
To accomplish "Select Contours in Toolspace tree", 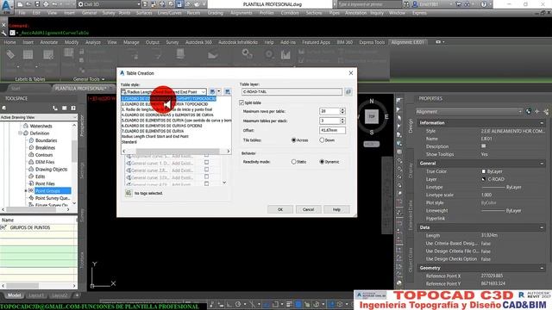I will coord(44,155).
